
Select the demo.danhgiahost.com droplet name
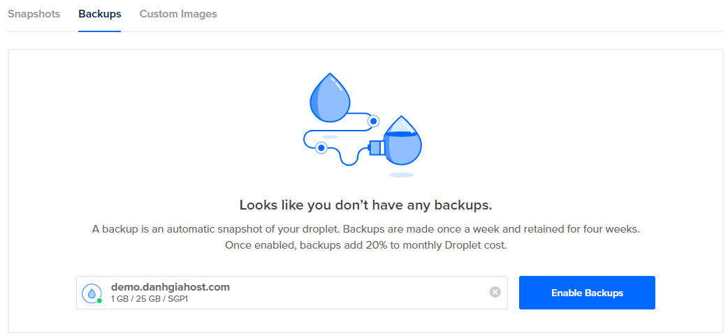170,286
